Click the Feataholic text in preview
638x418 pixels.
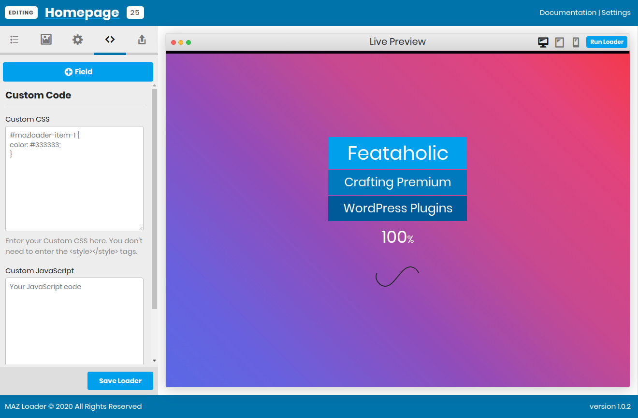coord(397,153)
